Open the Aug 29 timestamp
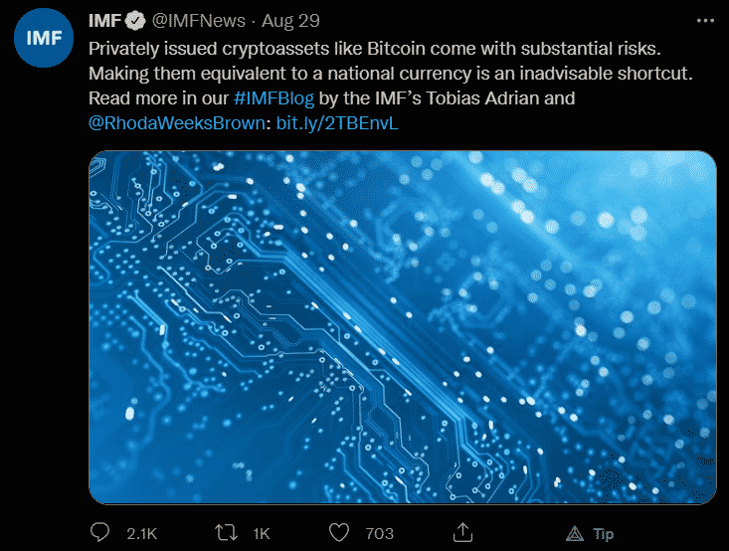This screenshot has width=729, height=551. coord(290,21)
